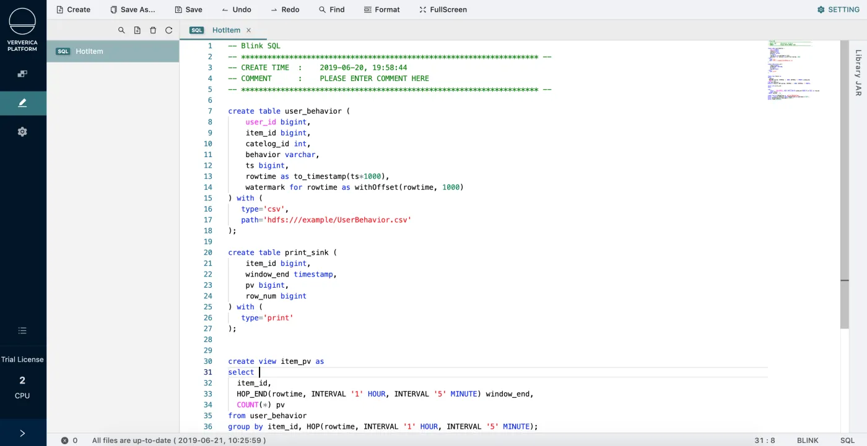Open SETTING at top right
The height and width of the screenshot is (446, 867).
(839, 9)
